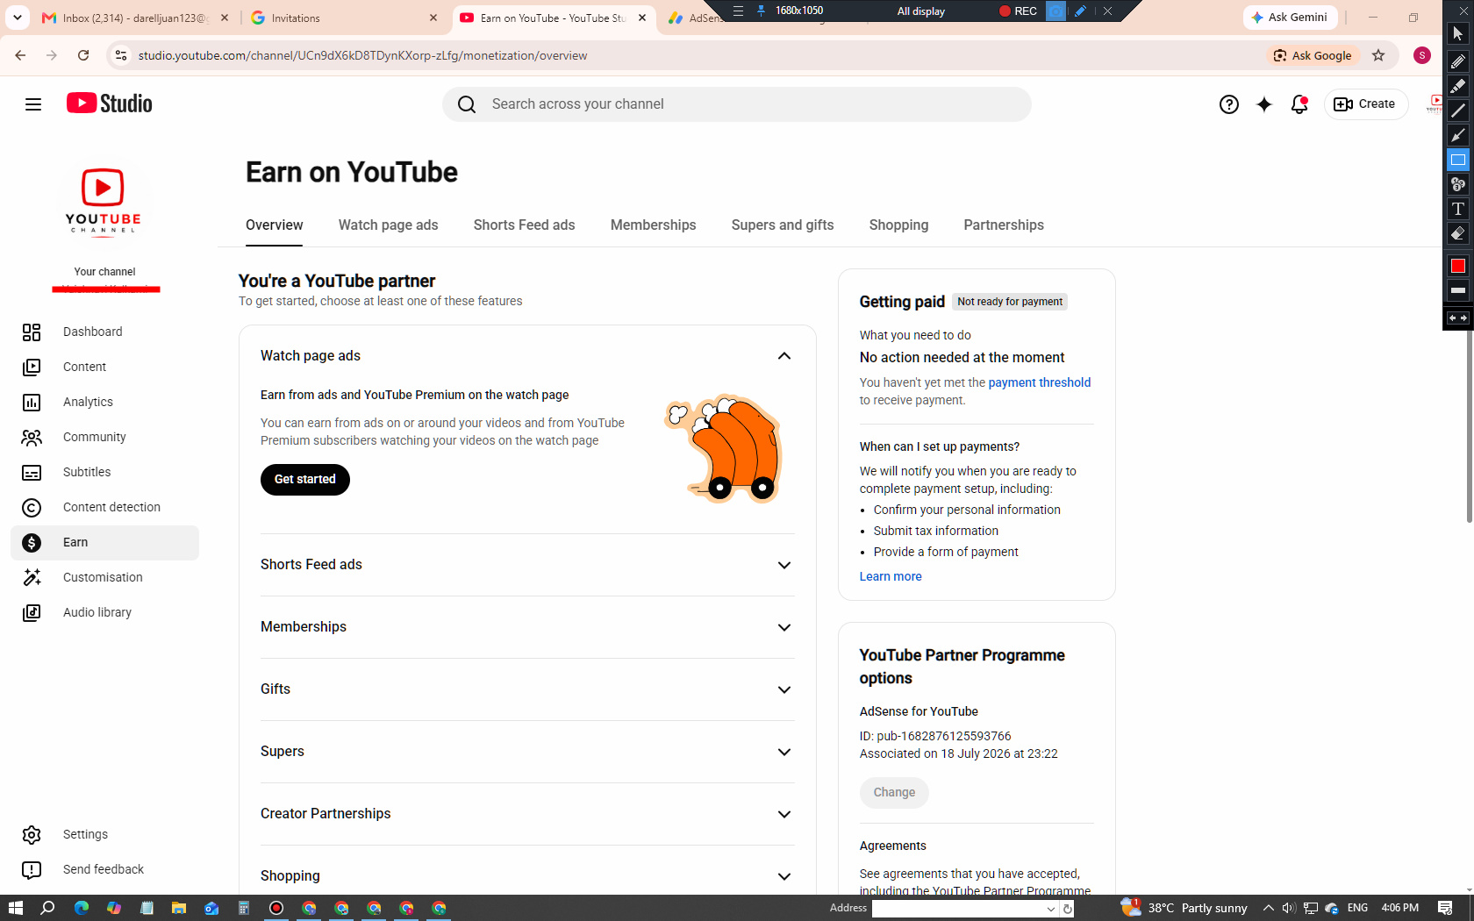The width and height of the screenshot is (1474, 921).
Task: Switch to the Memberships tab
Action: tap(654, 225)
